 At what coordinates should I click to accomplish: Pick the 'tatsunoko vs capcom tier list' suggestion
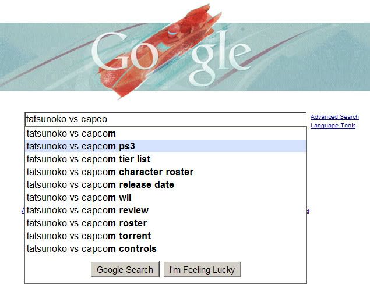89,159
